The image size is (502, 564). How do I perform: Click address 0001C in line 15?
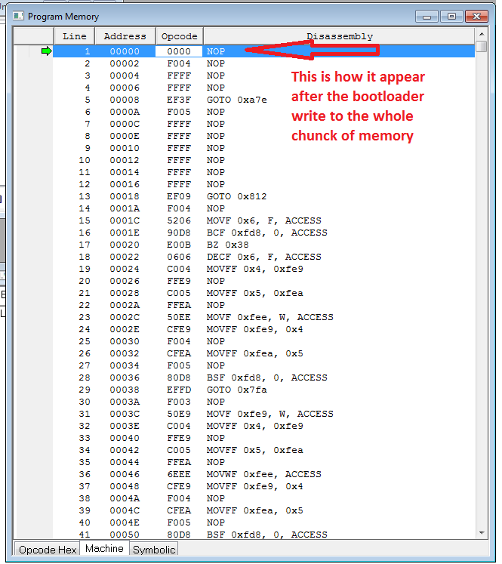(x=125, y=220)
